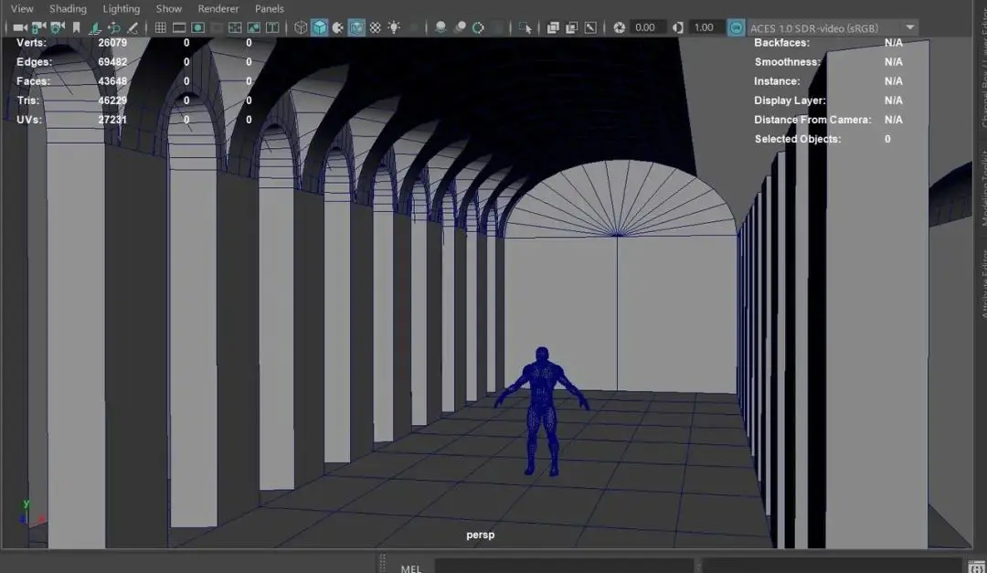Click the Smoothness HUD label
Image resolution: width=987 pixels, height=573 pixels.
(788, 62)
